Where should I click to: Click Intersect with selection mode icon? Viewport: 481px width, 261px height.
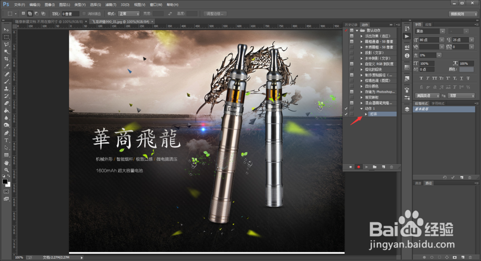(43, 13)
